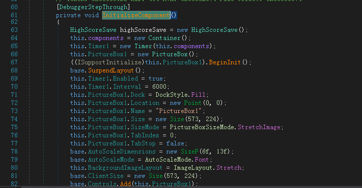Click the PictureBox1 field on line 66

pos(107,54)
